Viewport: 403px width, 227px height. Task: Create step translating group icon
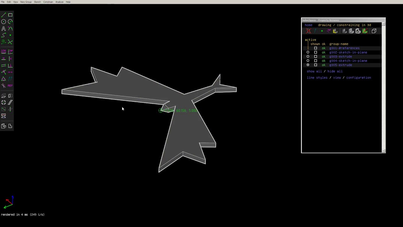pos(10,102)
